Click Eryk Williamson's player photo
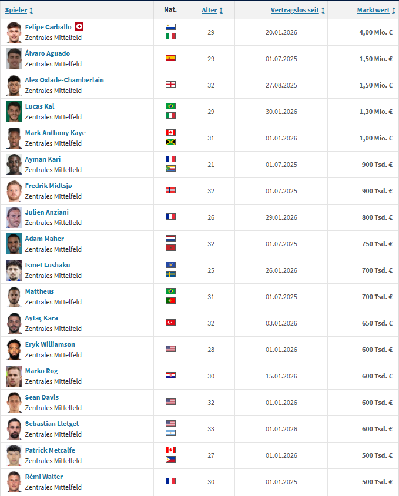The image size is (399, 496). 14,350
